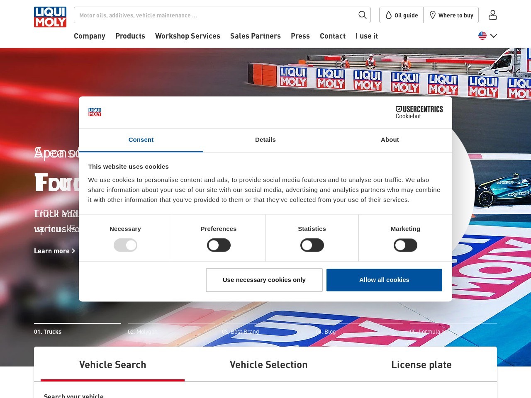Viewport: 531px width, 398px height.
Task: Switch to the Details tab
Action: click(265, 140)
